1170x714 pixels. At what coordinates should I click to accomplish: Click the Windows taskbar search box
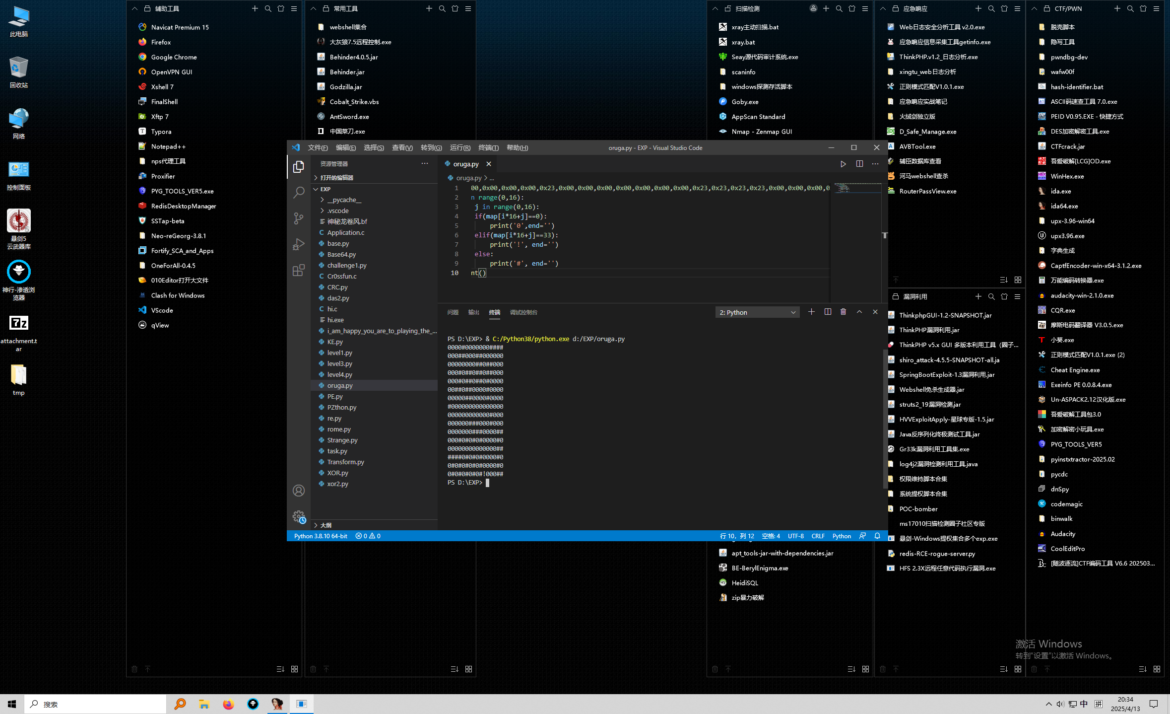coord(95,704)
